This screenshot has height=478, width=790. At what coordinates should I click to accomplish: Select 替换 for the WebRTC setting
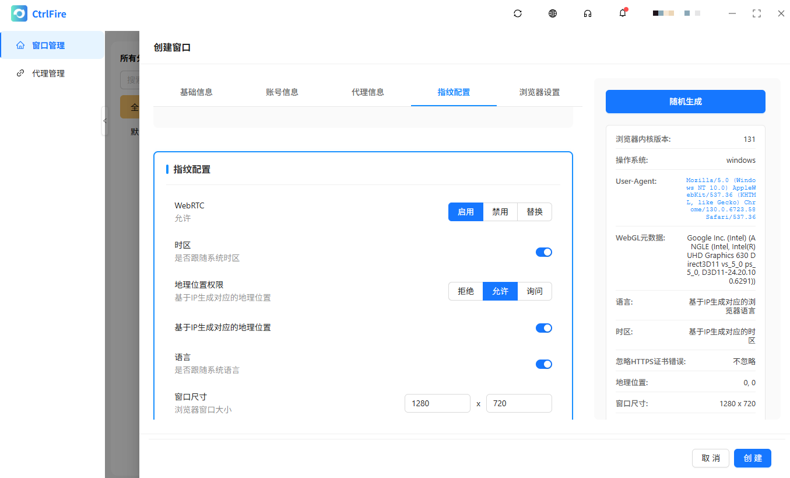point(534,212)
